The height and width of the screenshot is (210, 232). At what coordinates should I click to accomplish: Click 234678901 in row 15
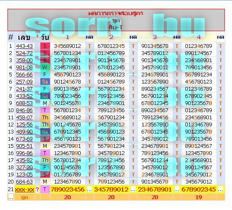(155, 146)
